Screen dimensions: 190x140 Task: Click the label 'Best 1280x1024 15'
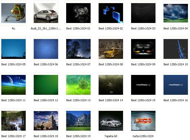point(143,100)
